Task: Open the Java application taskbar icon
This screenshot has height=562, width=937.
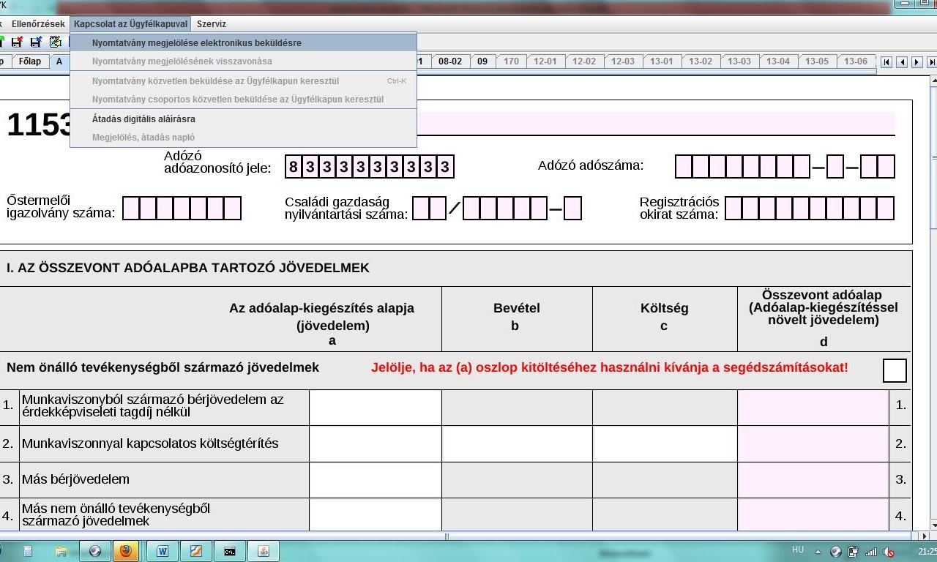Action: (264, 551)
